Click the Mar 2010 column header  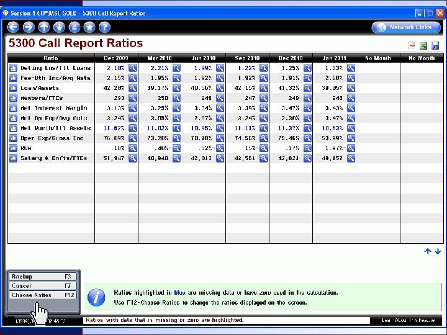160,58
